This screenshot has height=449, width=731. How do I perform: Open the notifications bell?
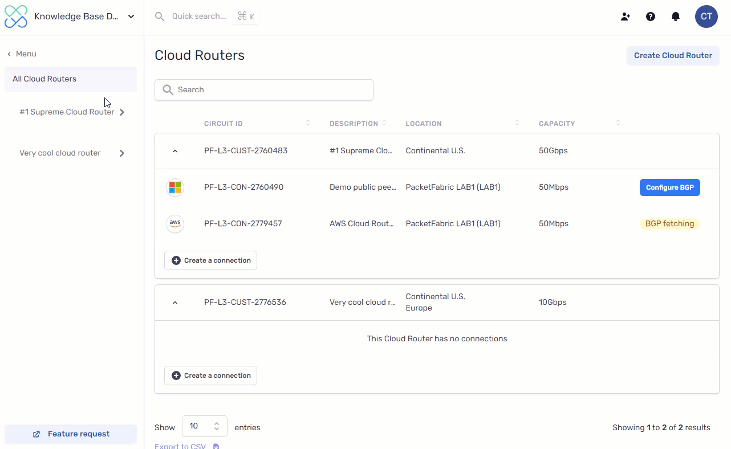point(676,17)
